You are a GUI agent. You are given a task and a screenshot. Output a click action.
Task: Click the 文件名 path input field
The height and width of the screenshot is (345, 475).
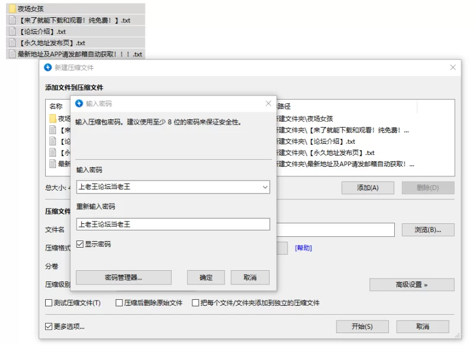pyautogui.click(x=335, y=230)
